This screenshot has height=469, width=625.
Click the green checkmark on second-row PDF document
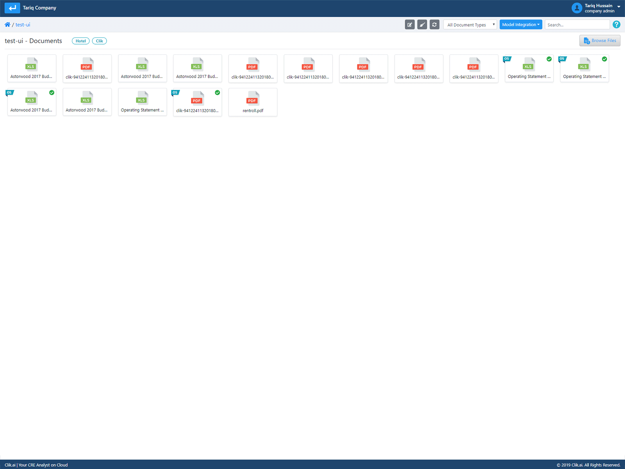218,93
